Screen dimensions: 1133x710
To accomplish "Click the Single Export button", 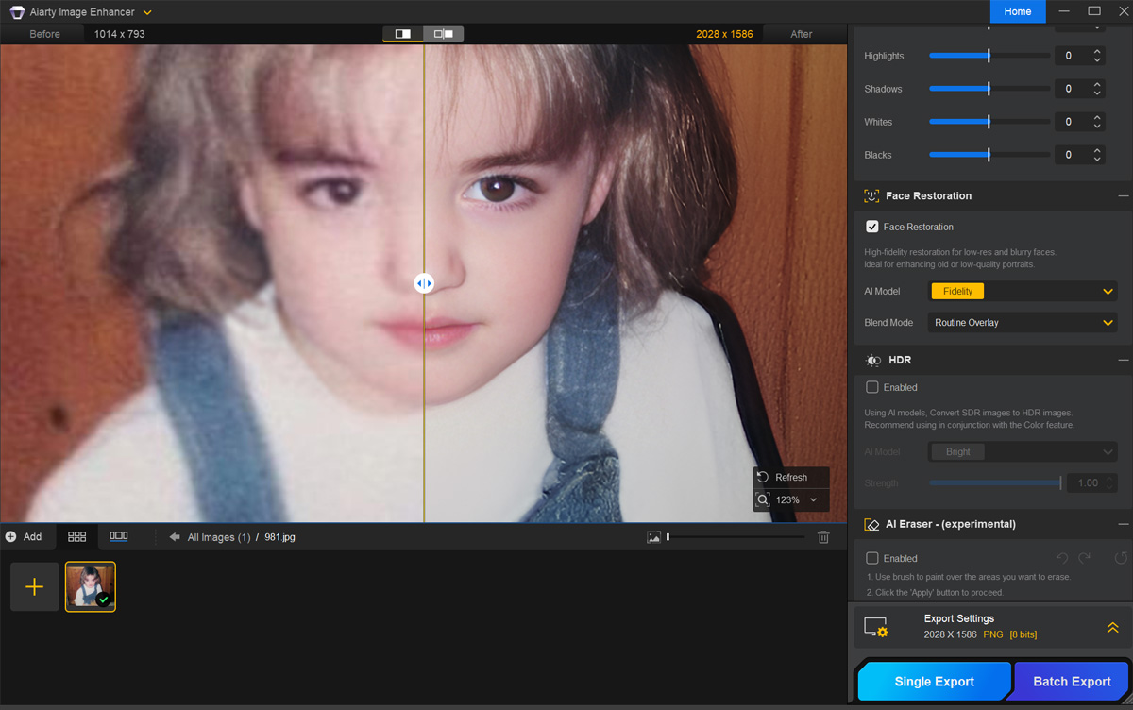I will (934, 682).
